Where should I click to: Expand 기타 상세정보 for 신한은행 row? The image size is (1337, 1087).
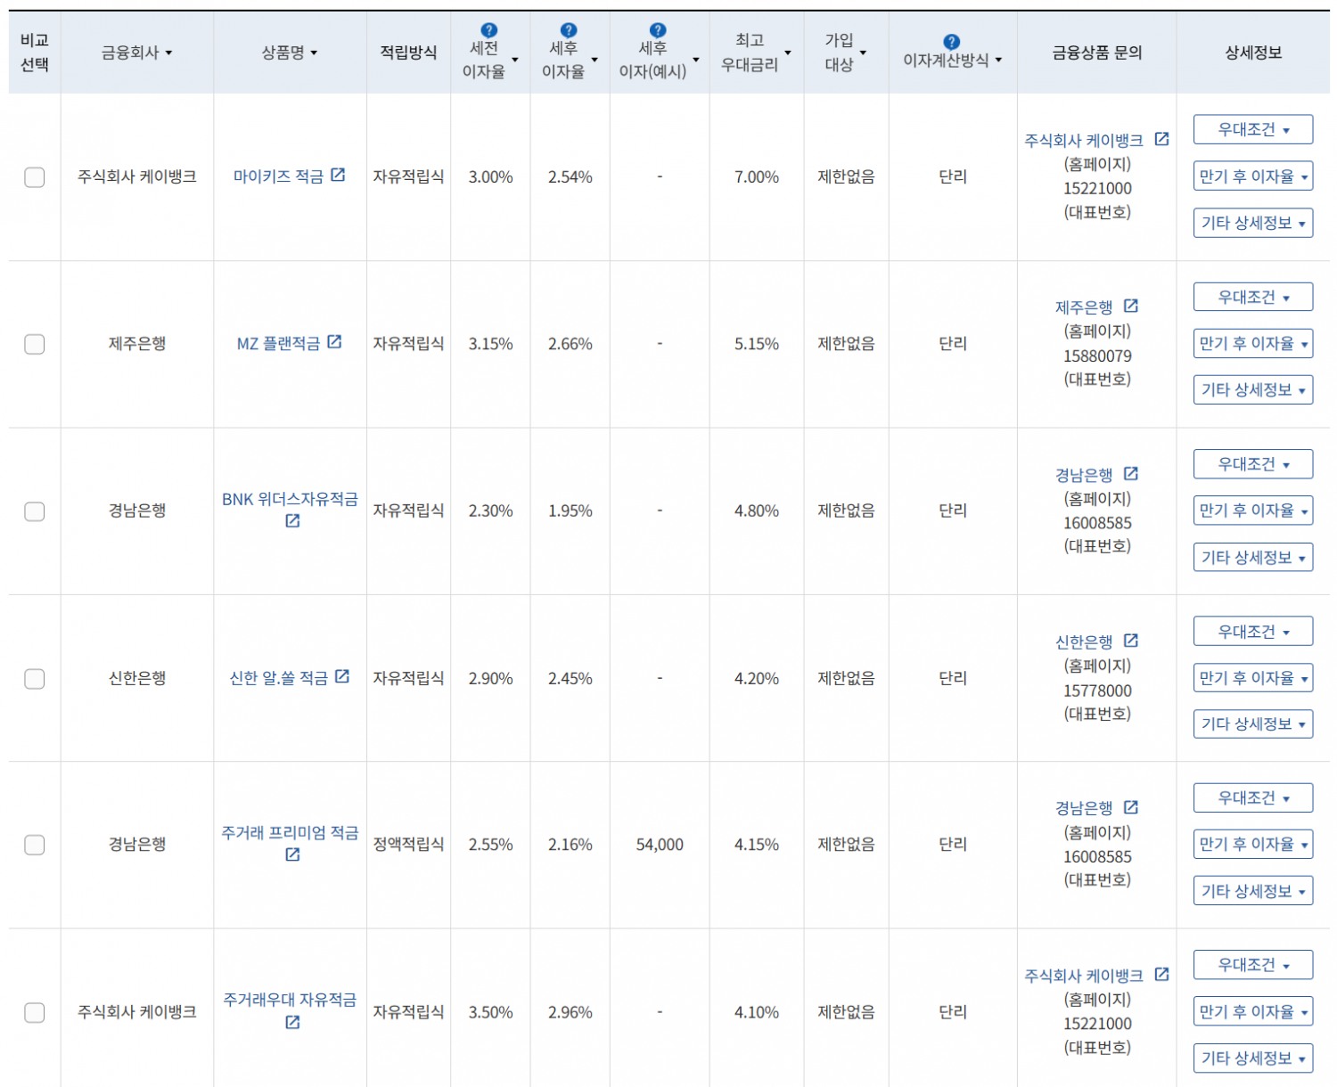pyautogui.click(x=1253, y=723)
